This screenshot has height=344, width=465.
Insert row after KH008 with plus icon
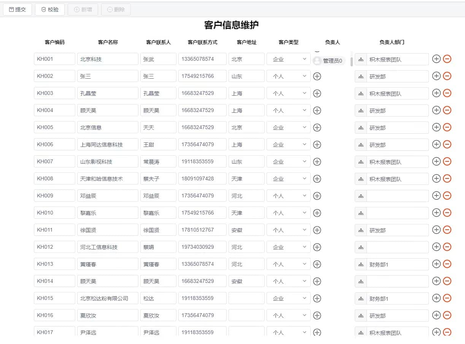[x=436, y=178]
